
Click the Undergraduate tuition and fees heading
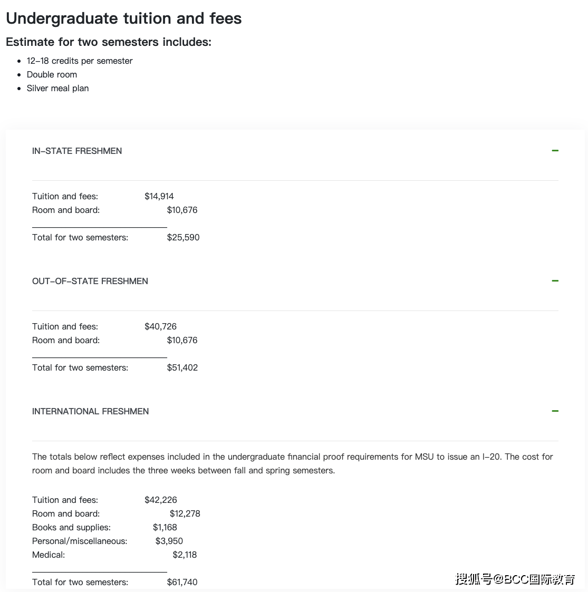click(x=123, y=18)
